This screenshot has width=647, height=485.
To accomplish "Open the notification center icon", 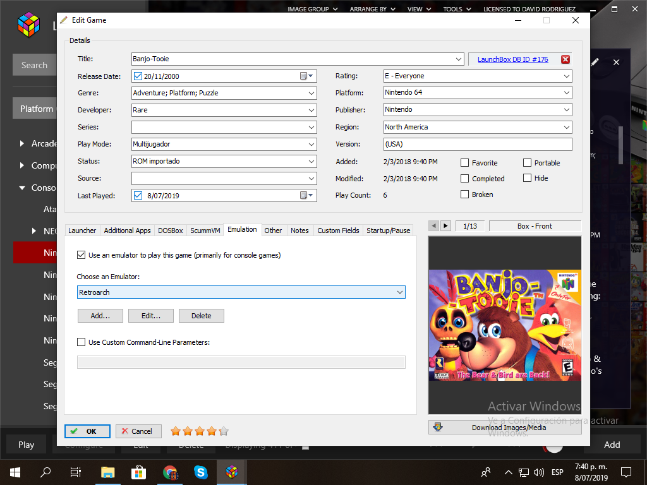I will [626, 472].
